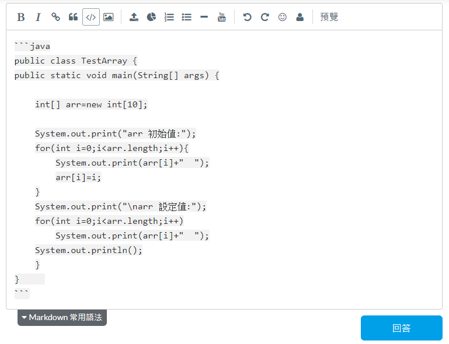Insert an image with the picture icon
The image size is (449, 344).
pos(108,17)
